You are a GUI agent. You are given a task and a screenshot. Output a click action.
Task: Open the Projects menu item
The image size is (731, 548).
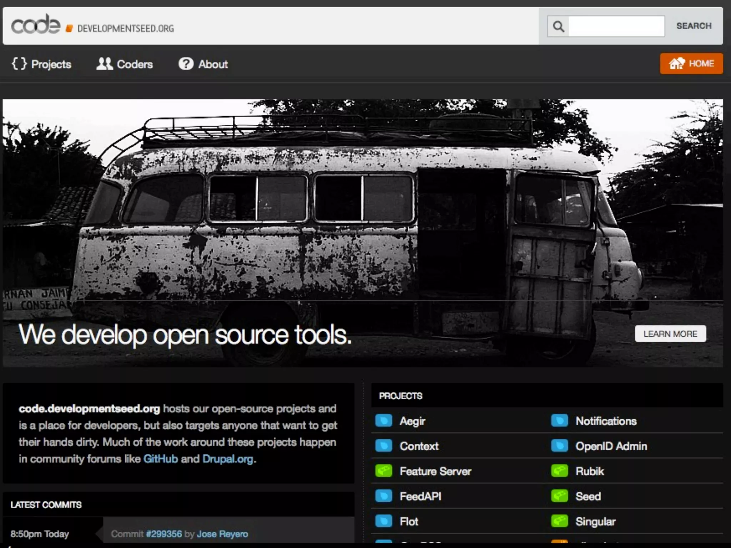(51, 64)
